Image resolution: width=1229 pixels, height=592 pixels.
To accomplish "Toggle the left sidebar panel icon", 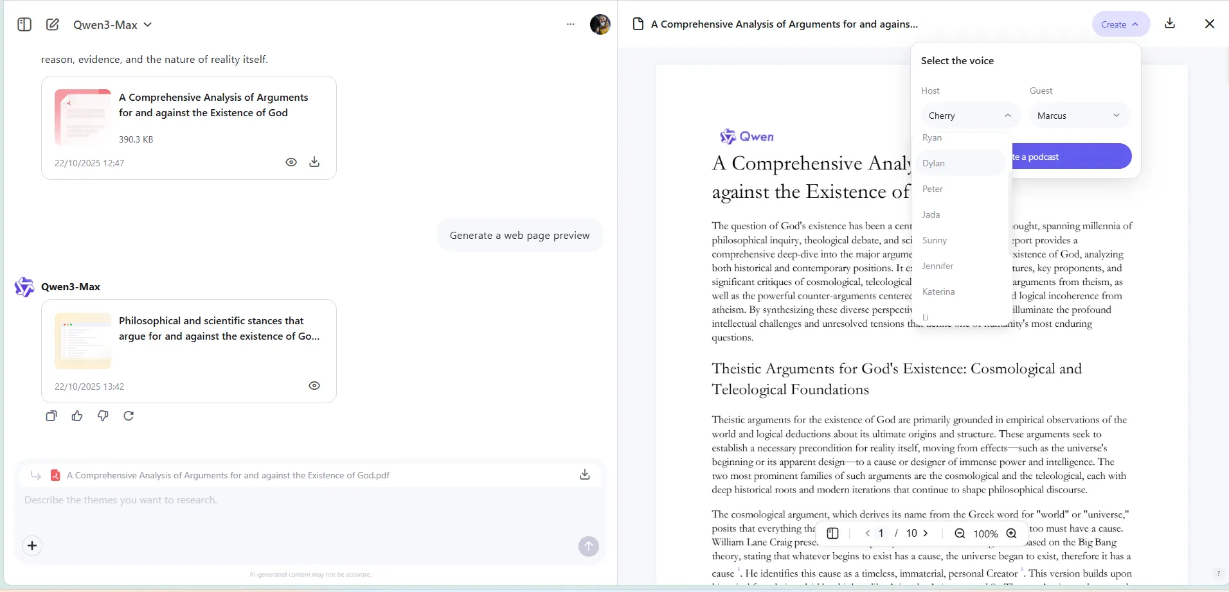I will click(x=24, y=24).
